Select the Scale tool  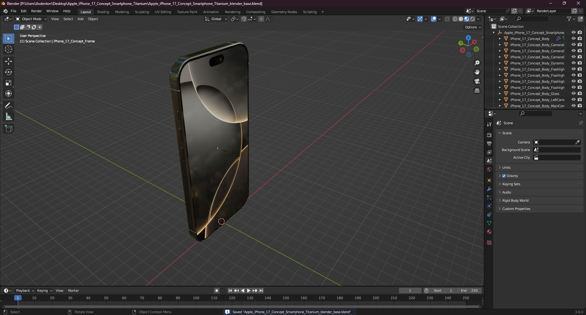[9, 83]
